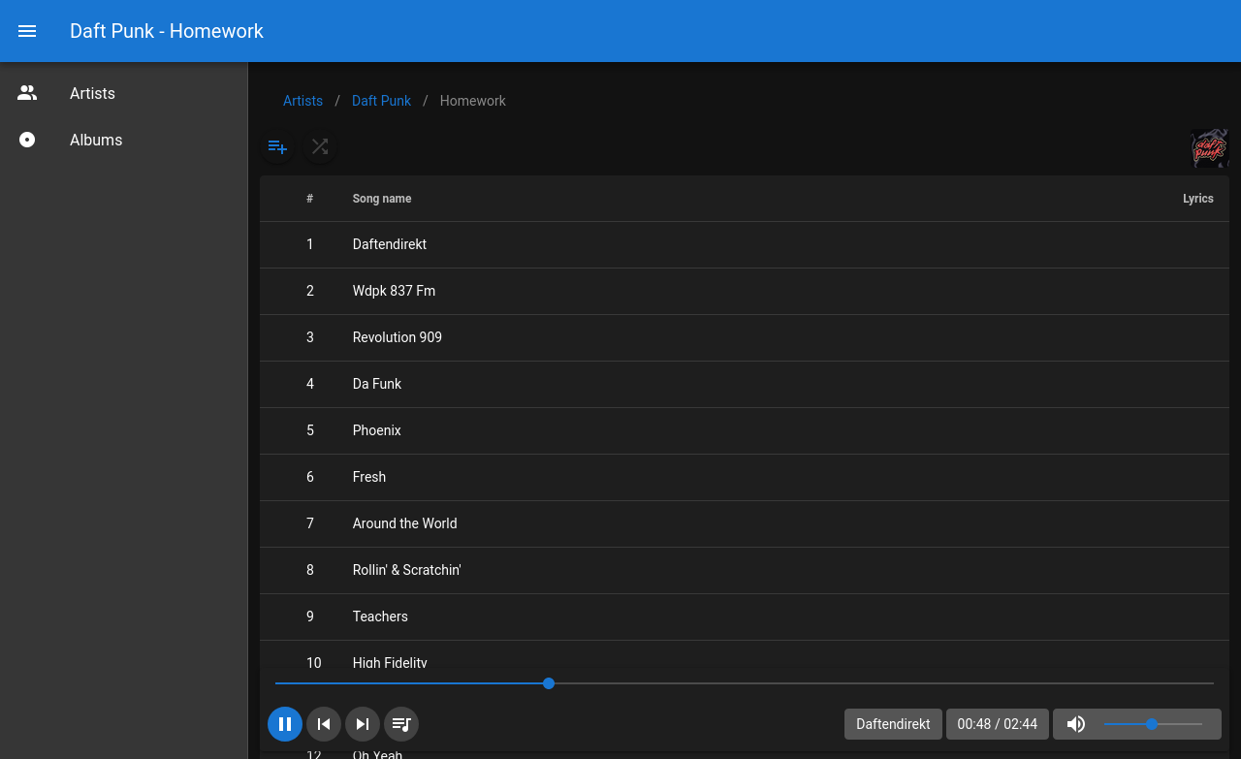Open the Artists sidebar item
This screenshot has height=759, width=1241.
point(124,93)
